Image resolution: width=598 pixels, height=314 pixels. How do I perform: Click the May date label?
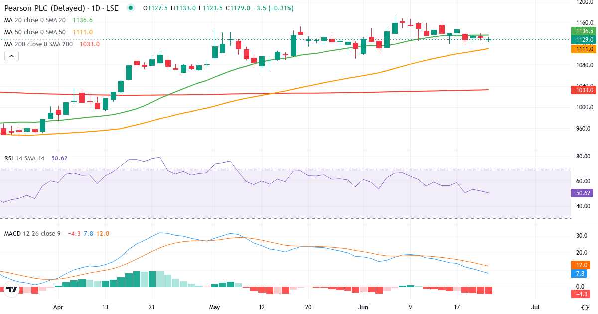tap(215, 307)
